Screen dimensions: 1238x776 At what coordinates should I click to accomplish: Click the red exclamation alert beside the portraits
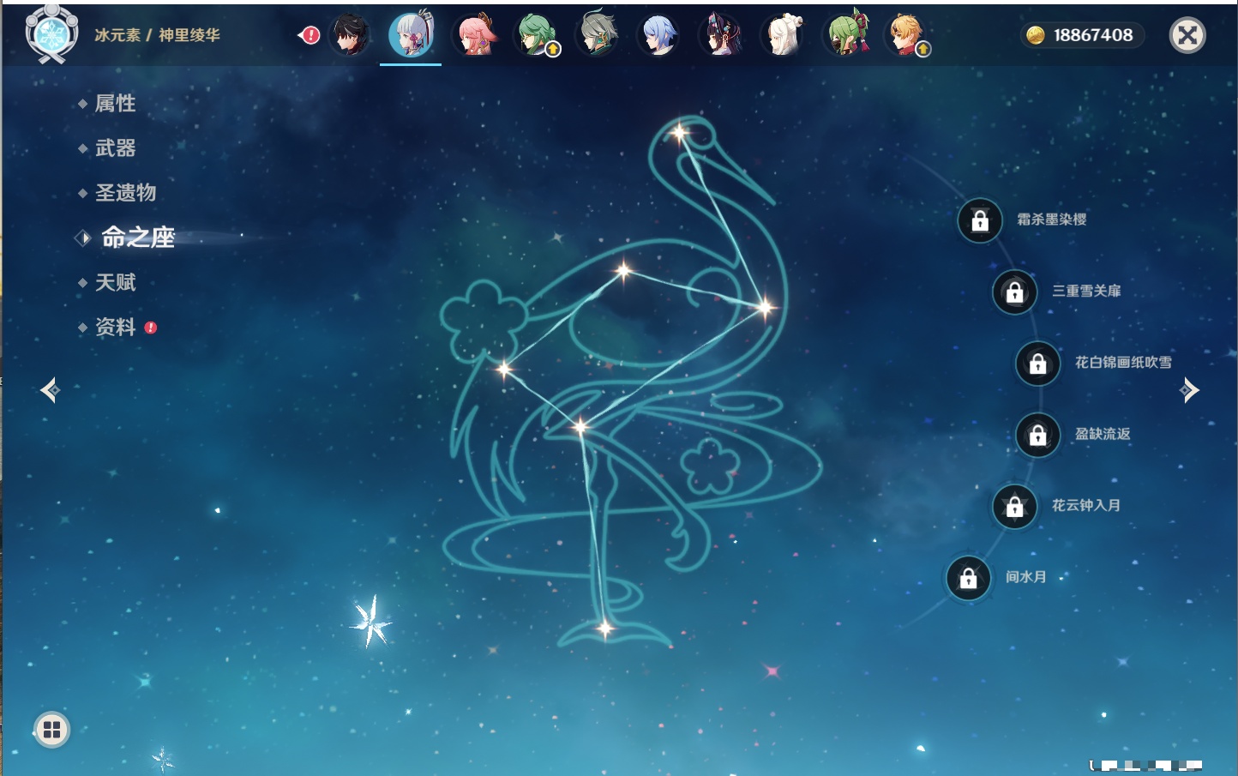(310, 35)
